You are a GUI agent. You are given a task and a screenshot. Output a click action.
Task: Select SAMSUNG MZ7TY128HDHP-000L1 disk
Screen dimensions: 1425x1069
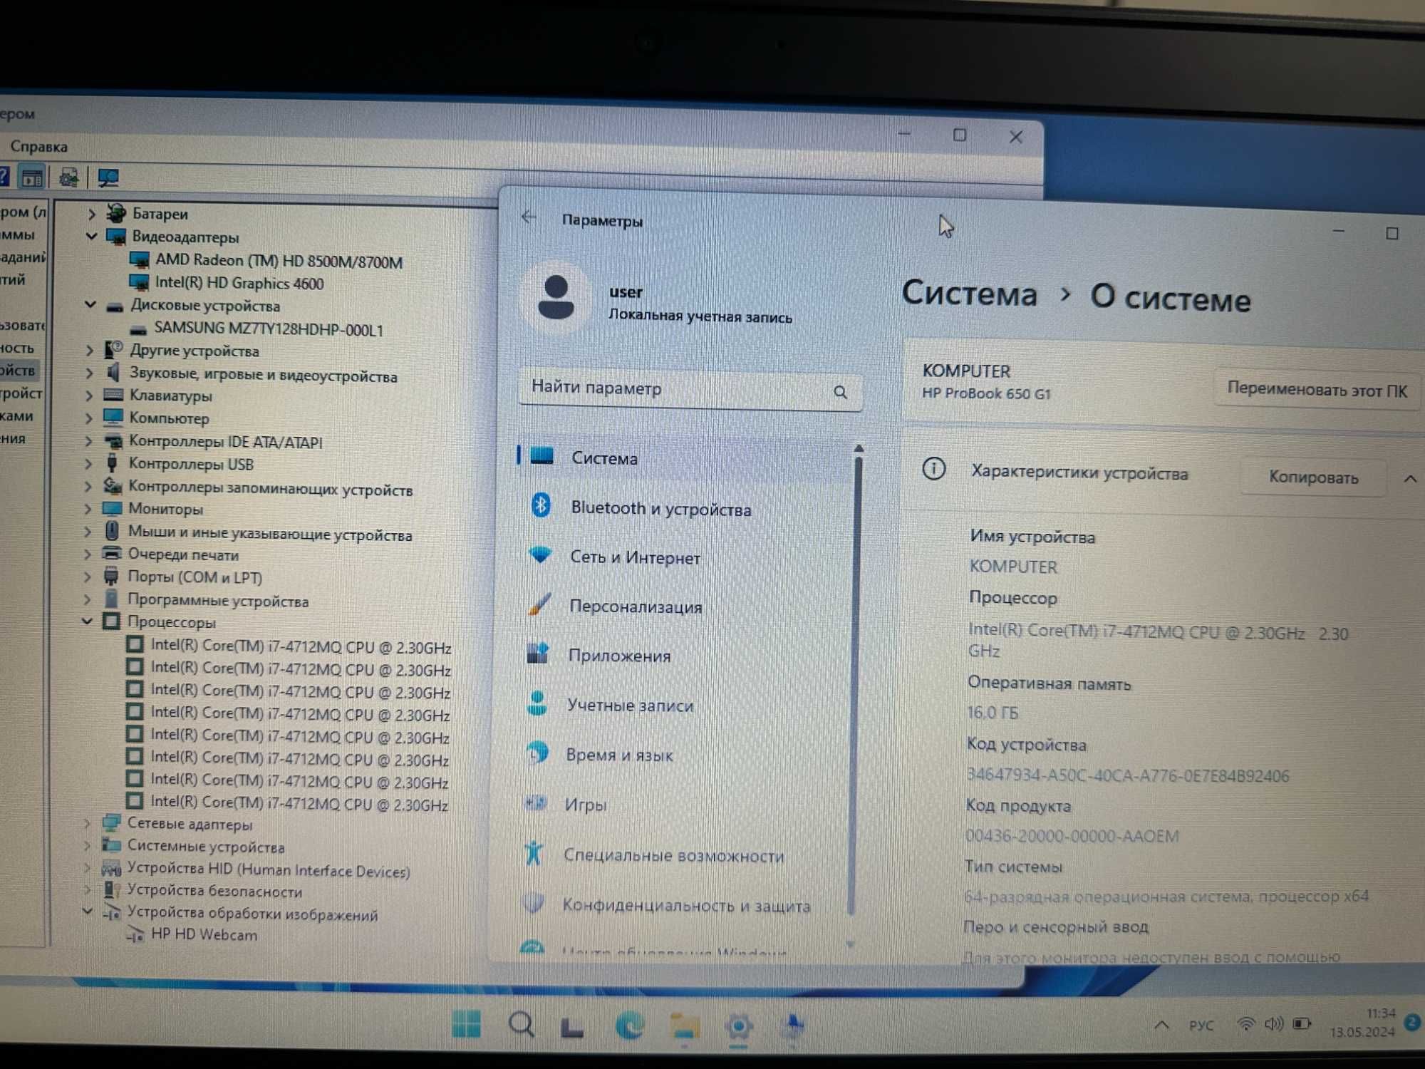(x=269, y=329)
